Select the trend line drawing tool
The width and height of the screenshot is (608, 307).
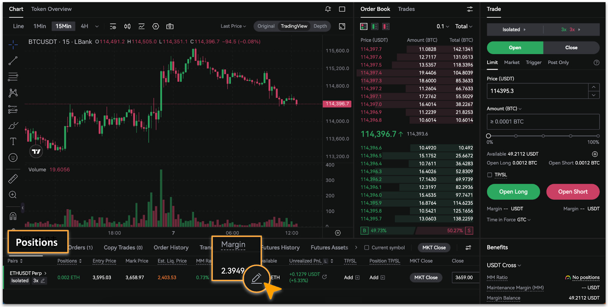[13, 61]
